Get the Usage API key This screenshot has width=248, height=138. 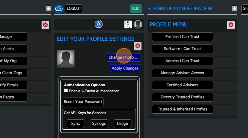click(x=122, y=123)
